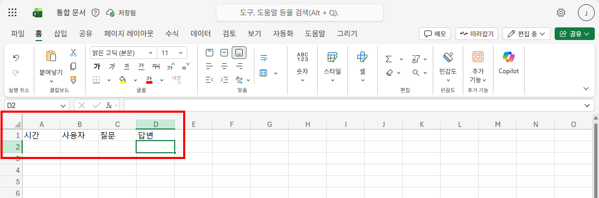This screenshot has width=599, height=198.
Task: Select the Format Painter brush icon
Action: tap(73, 80)
